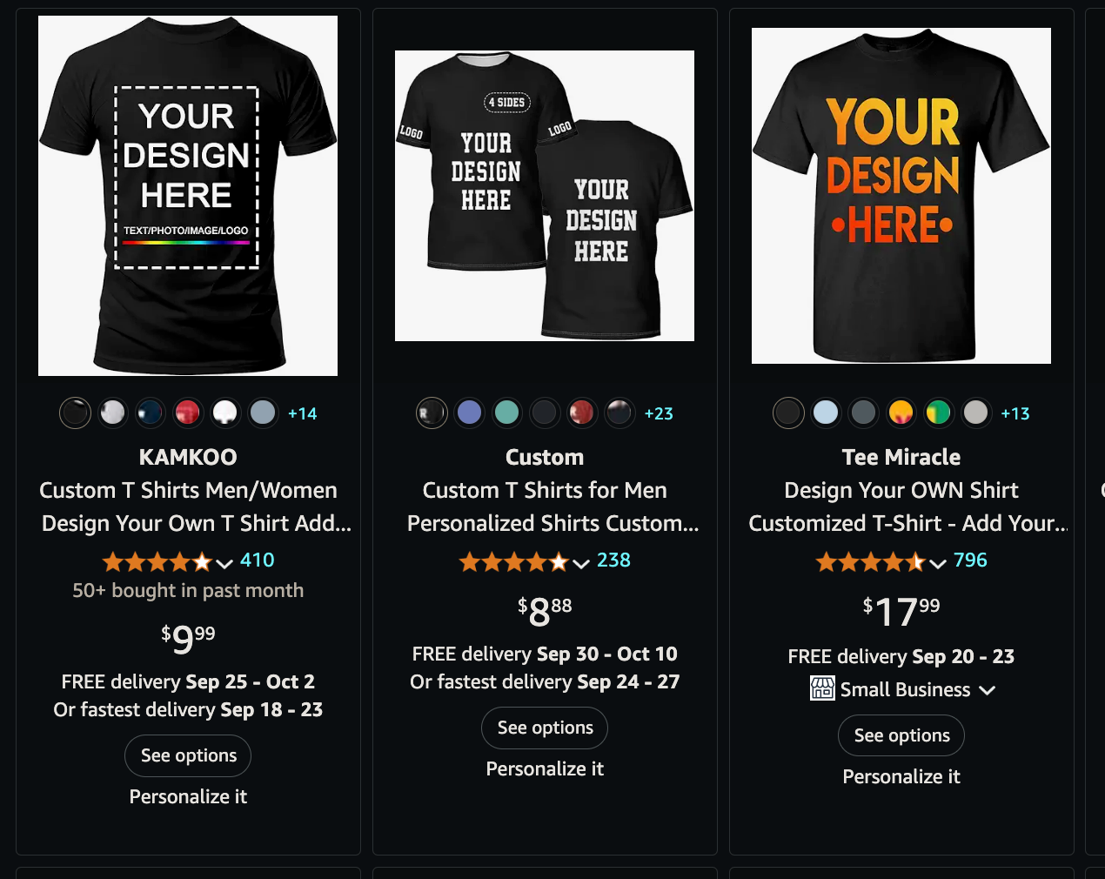
Task: Select the light gray swatch for Tee Miracle
Action: click(975, 413)
